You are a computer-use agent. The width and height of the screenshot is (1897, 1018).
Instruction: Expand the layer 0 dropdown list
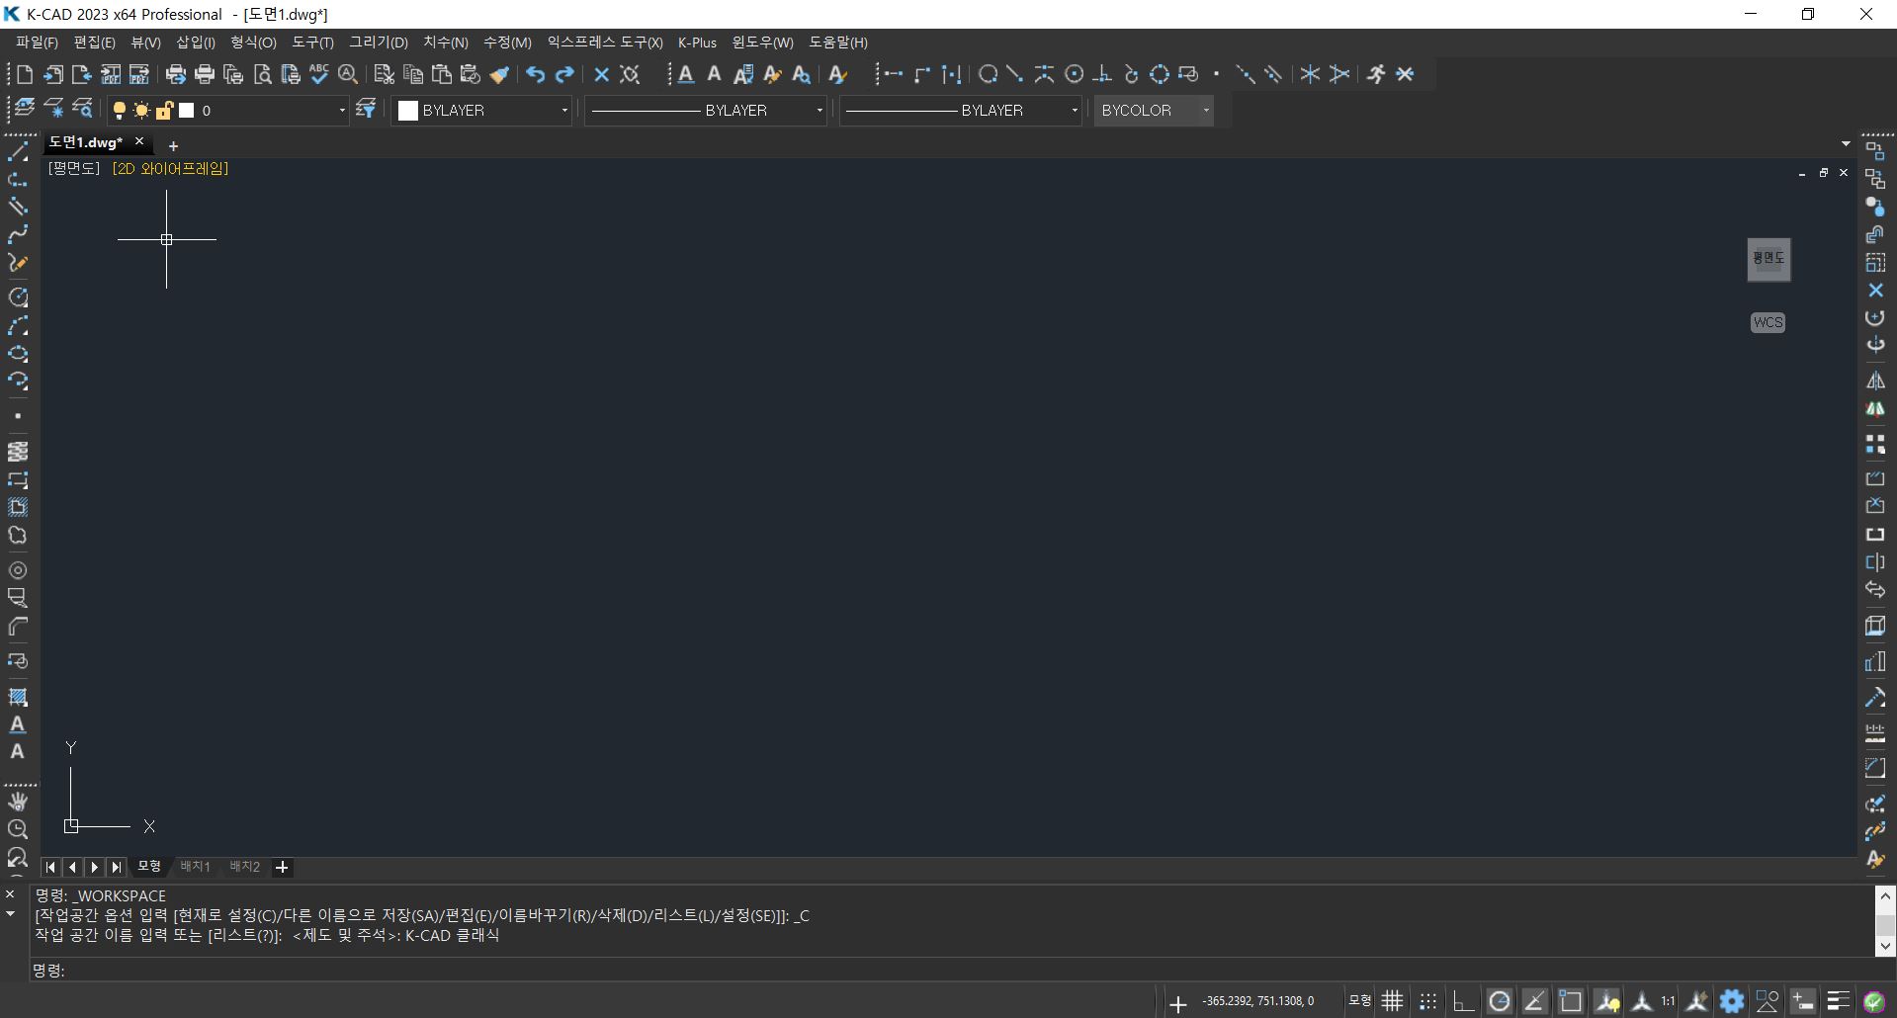coord(342,111)
